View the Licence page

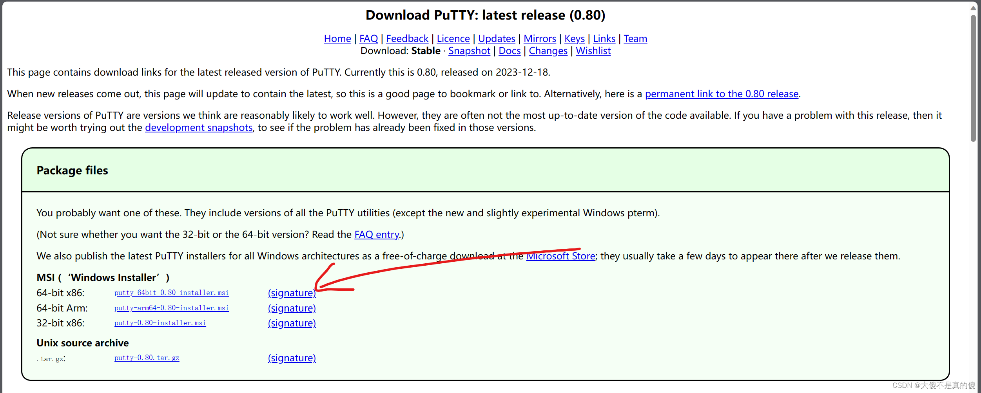453,39
